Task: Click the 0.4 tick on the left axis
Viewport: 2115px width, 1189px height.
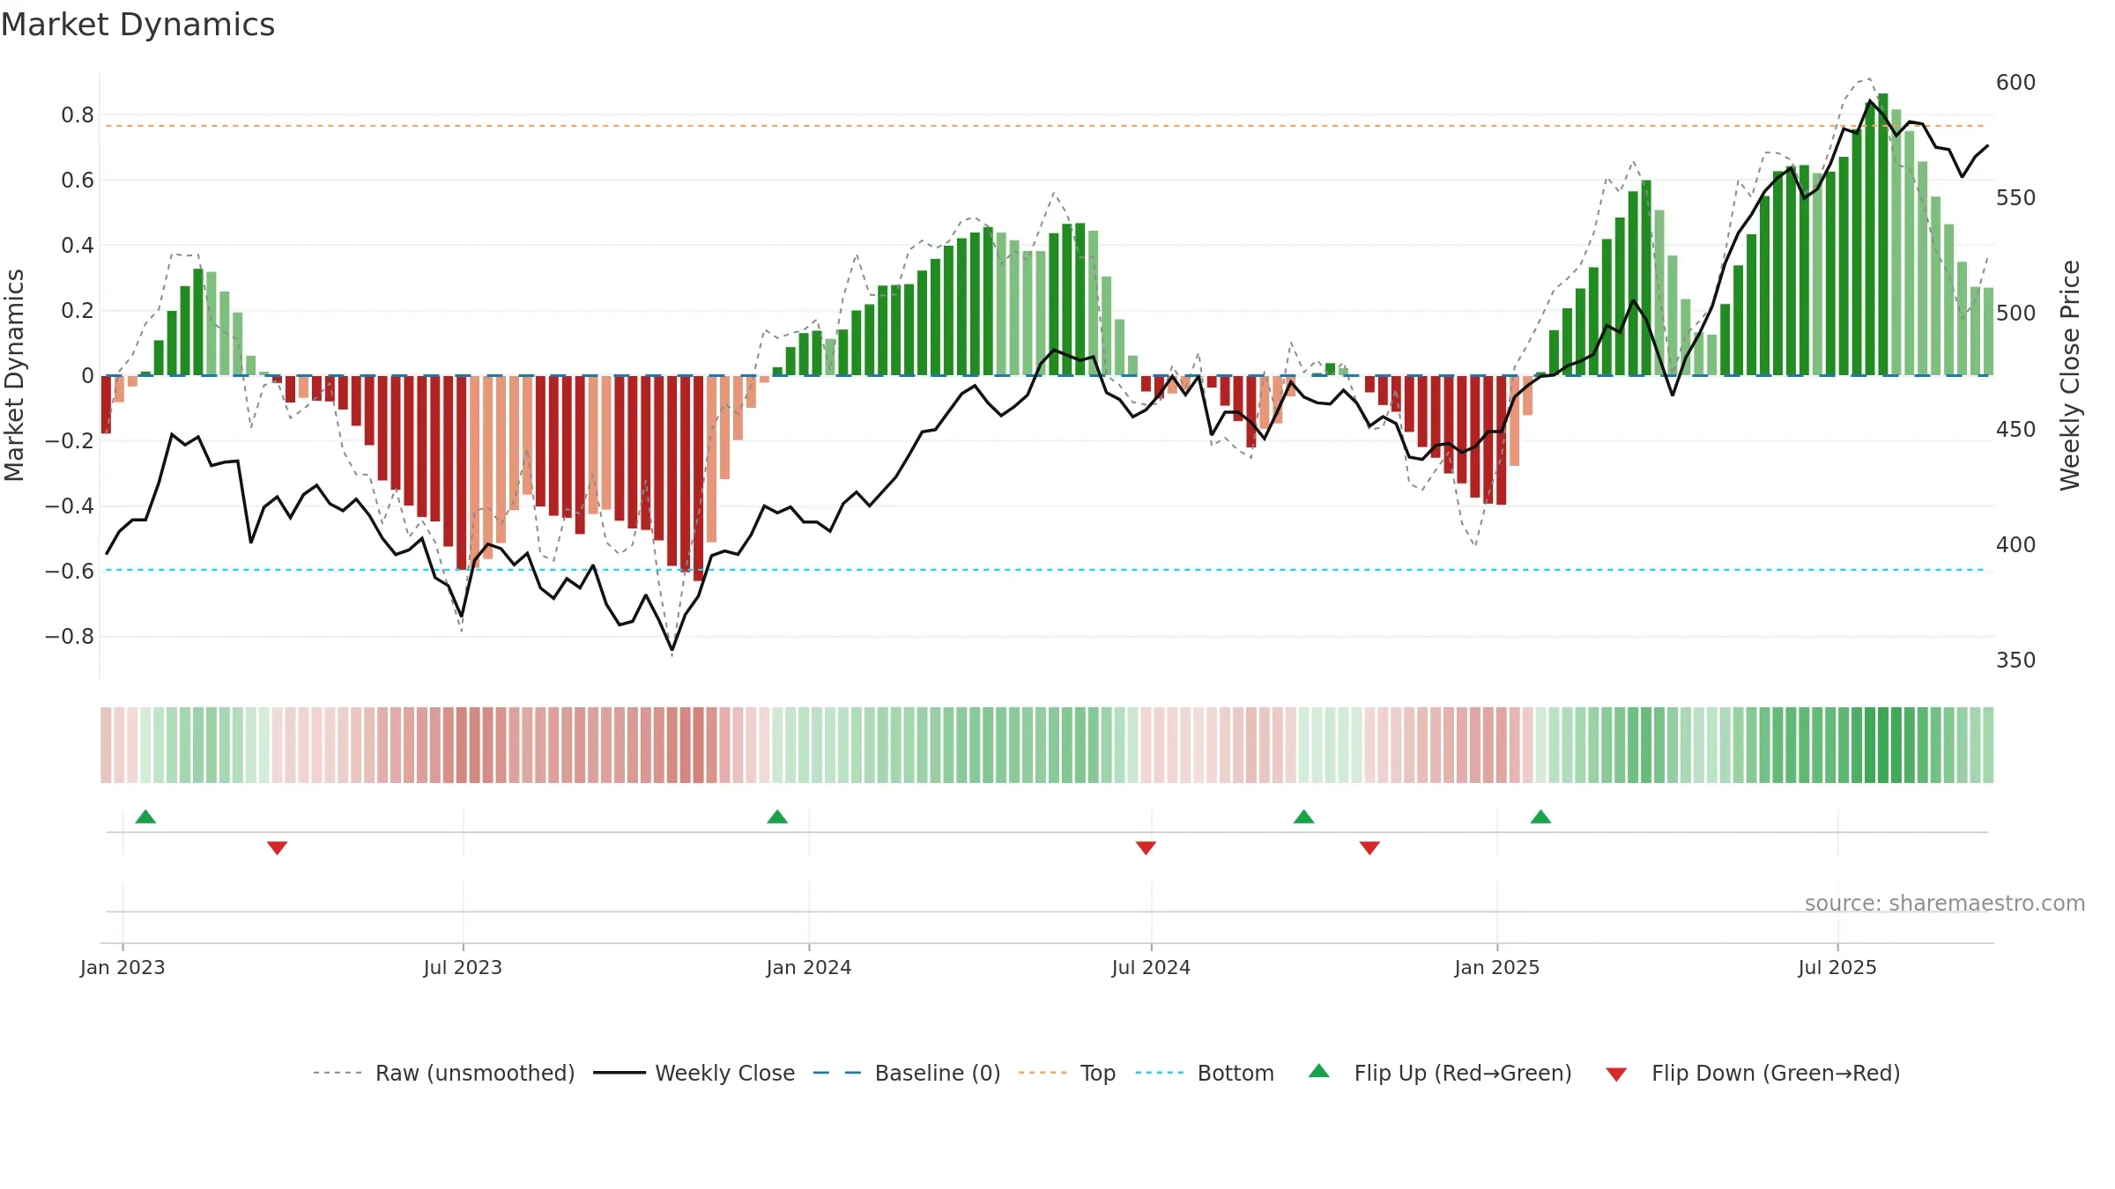Action: click(78, 246)
